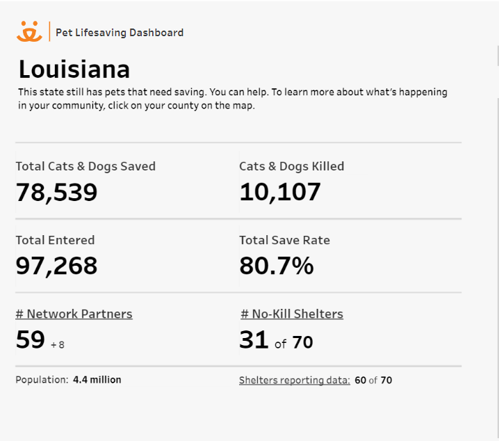Click the Shelters reporting data link
This screenshot has height=441, width=499.
pyautogui.click(x=295, y=380)
